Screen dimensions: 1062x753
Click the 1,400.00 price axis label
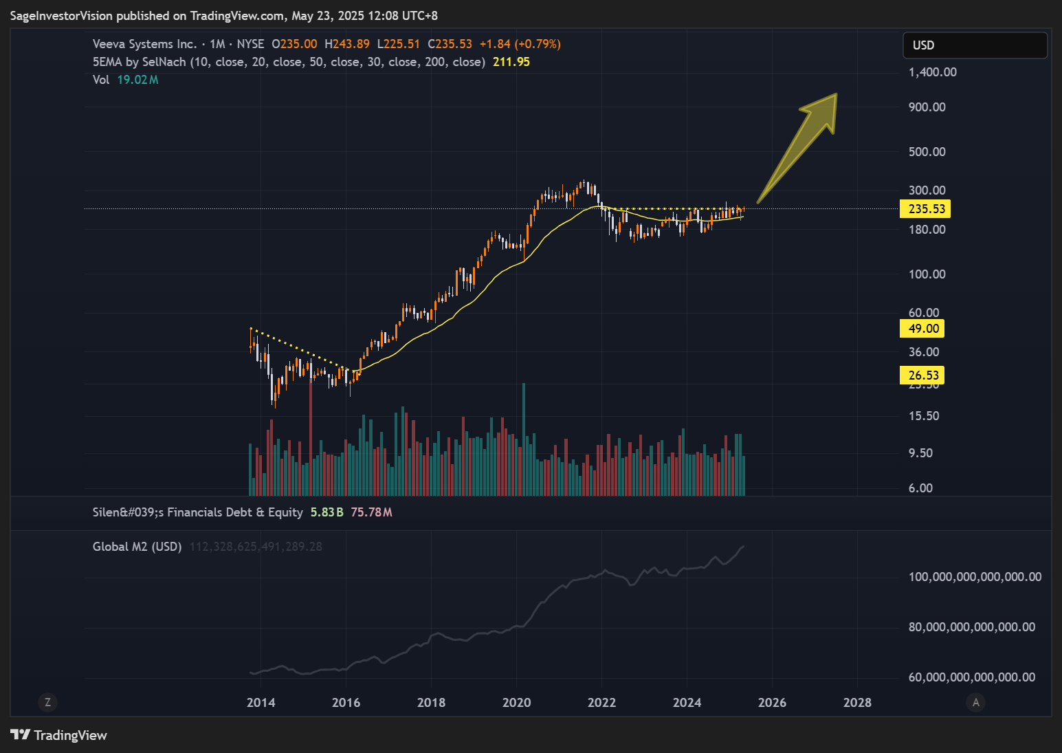coord(933,72)
